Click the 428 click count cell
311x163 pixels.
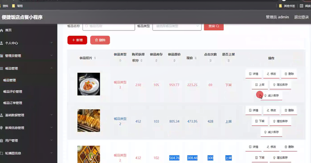click(x=210, y=122)
